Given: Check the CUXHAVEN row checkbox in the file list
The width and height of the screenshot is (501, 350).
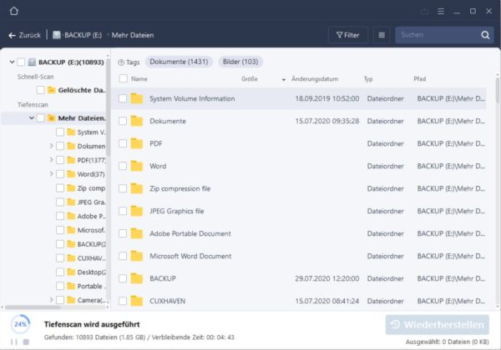Looking at the screenshot, I should [123, 301].
